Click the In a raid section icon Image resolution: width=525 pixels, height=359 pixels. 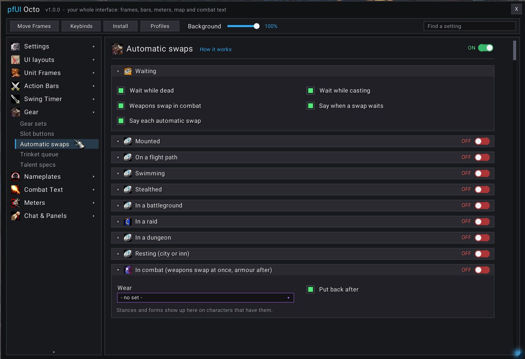(x=128, y=222)
